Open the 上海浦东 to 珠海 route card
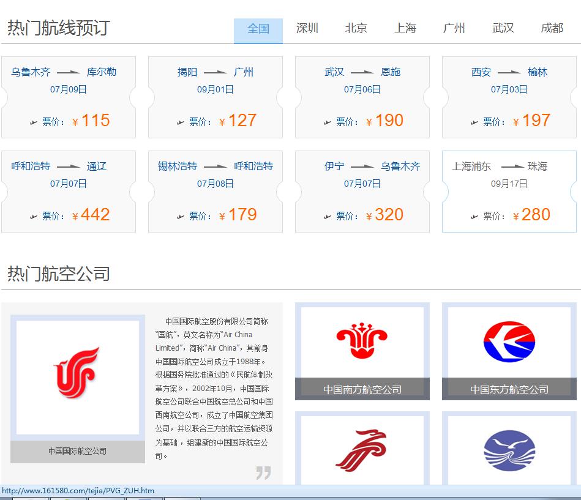Screen dimensions: 581x500 click(x=509, y=192)
